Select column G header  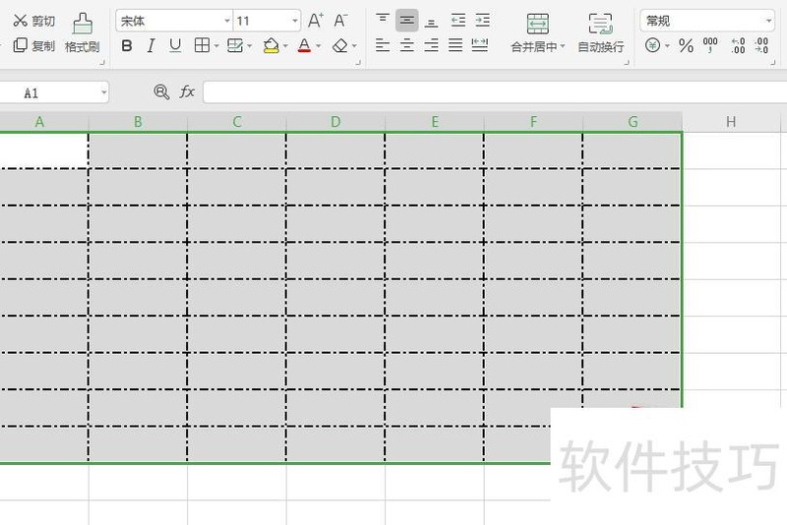pos(633,122)
